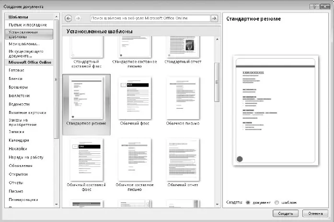Screen dimensions: 334x222
Task: Choose the документ radio button
Action: [x=248, y=202]
